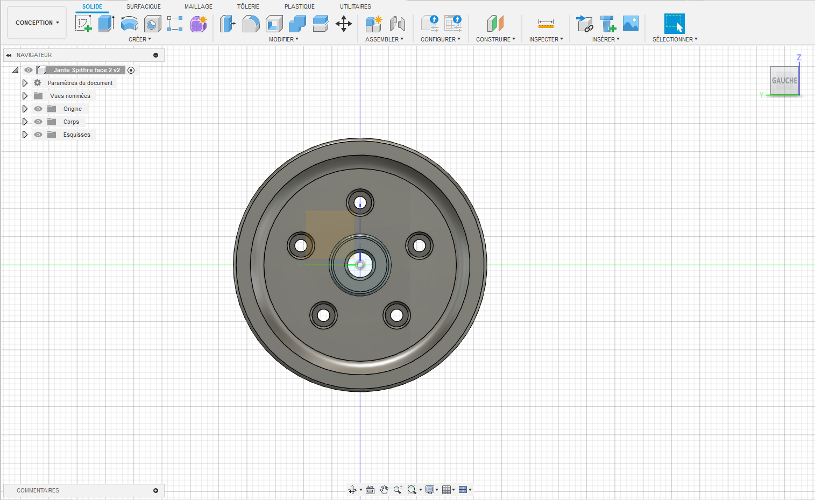The width and height of the screenshot is (815, 500).
Task: Activate the component radio button
Action: click(131, 71)
